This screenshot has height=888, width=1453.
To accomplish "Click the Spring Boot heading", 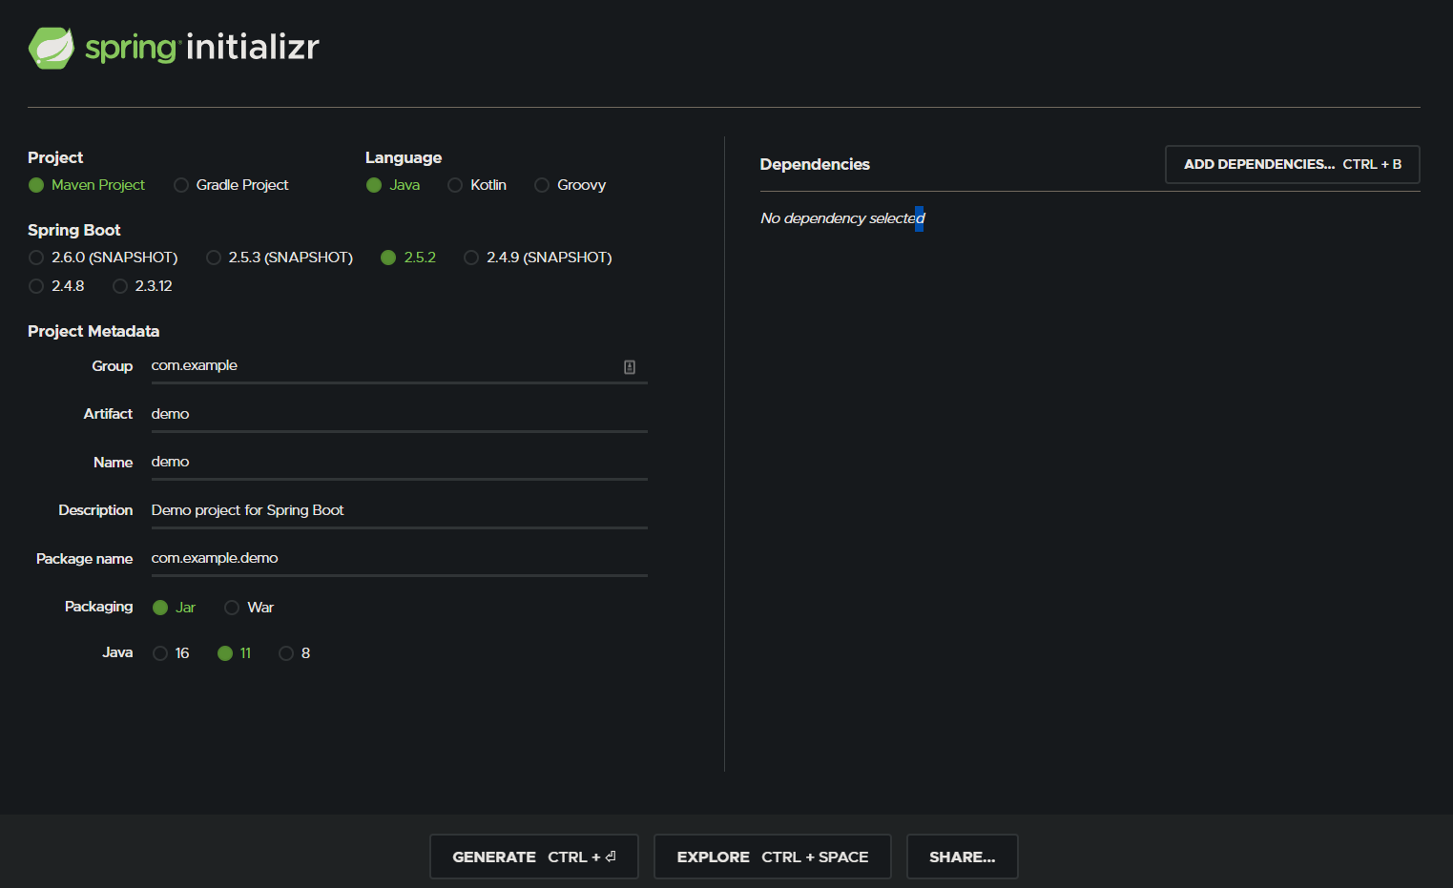I will pos(74,230).
